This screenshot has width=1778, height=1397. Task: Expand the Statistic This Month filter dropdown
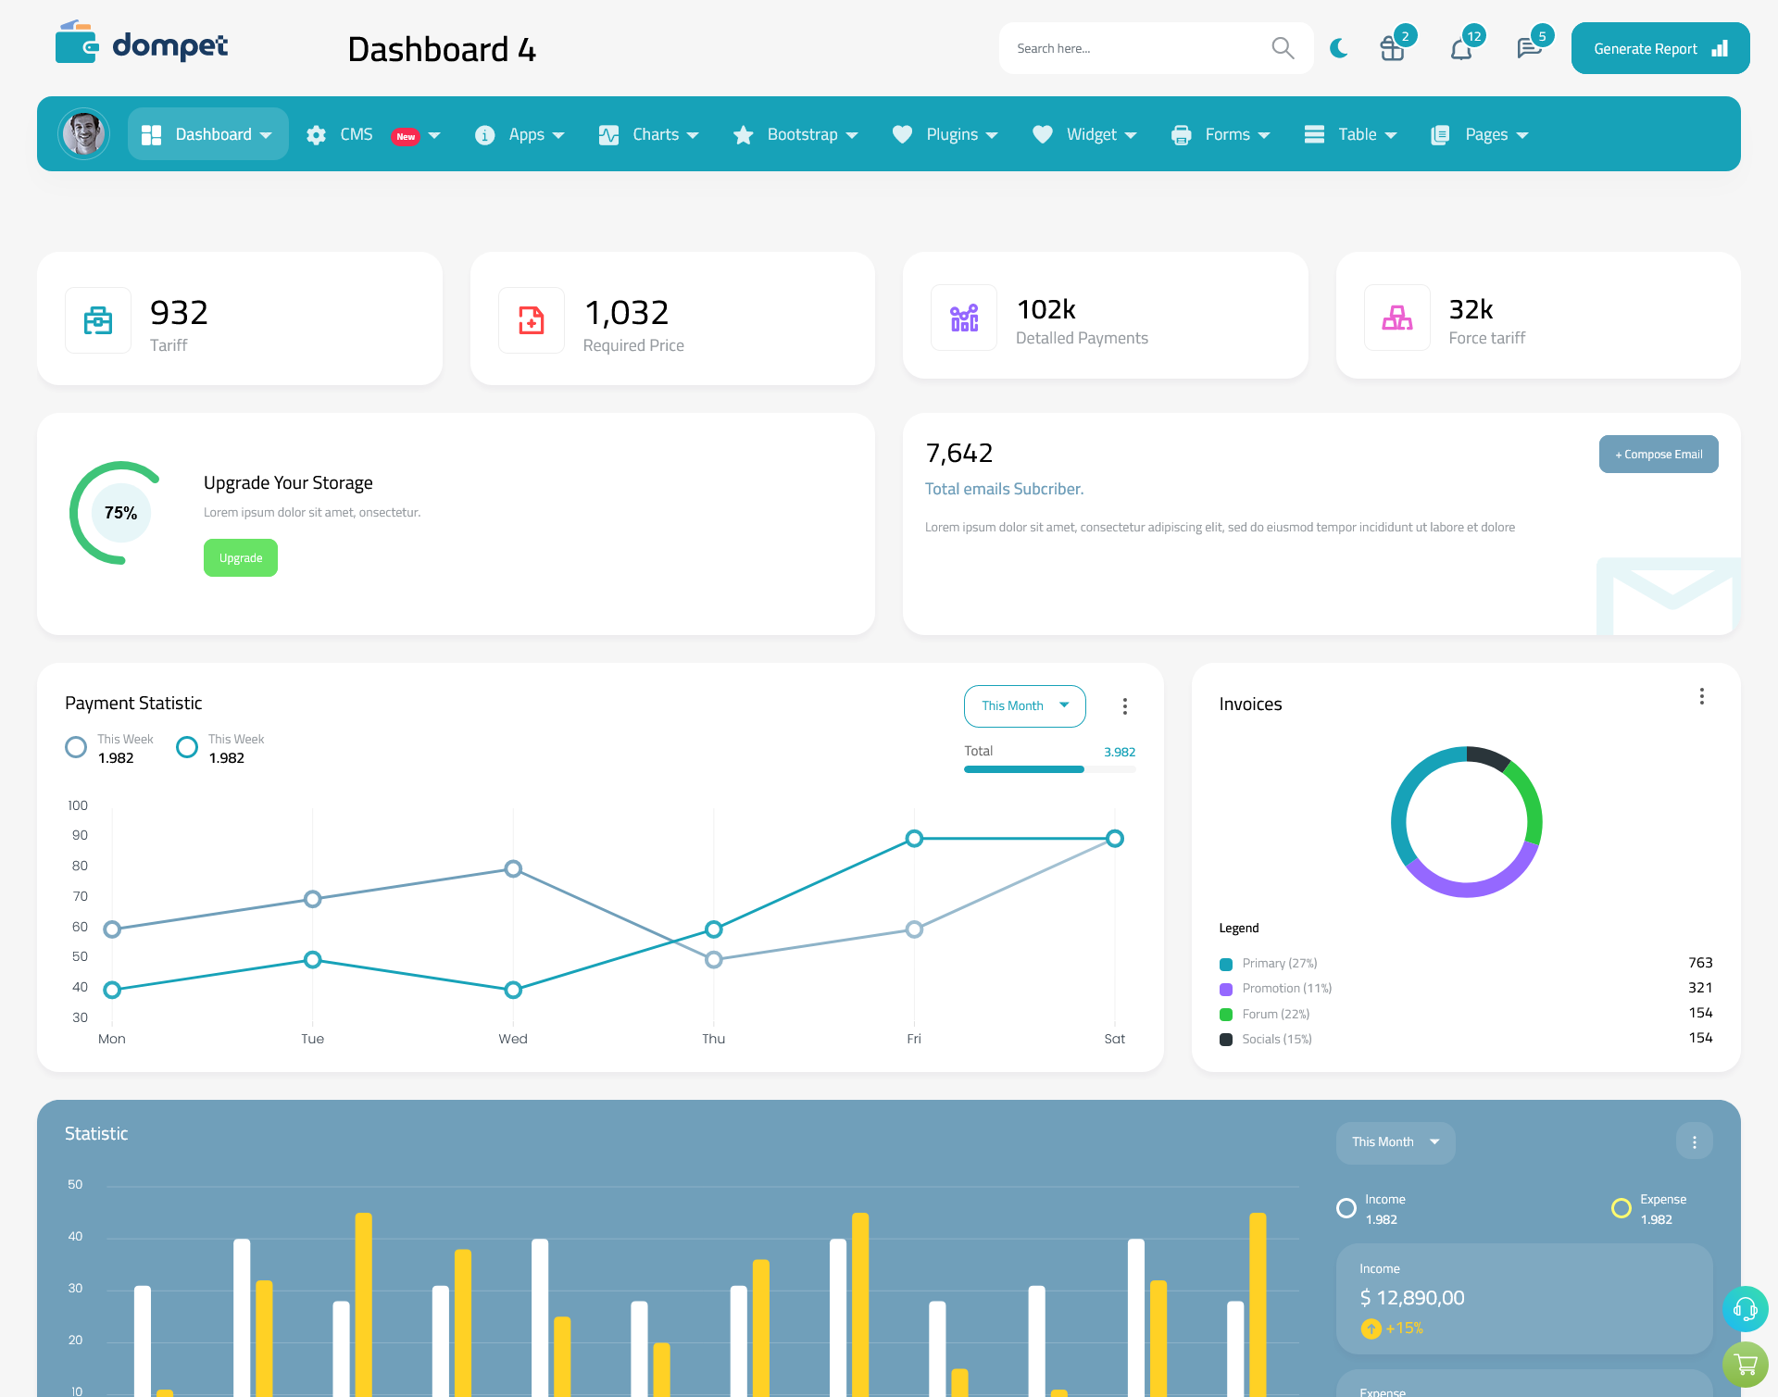coord(1393,1141)
